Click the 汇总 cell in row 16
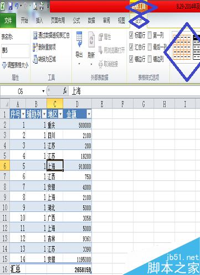The width and height of the screenshot is (200, 275). tap(18, 269)
